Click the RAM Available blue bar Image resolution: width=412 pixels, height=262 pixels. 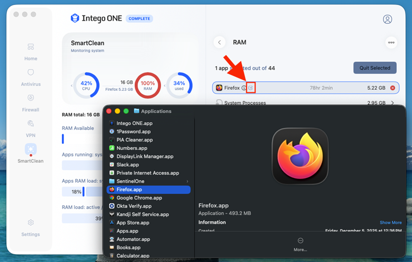pyautogui.click(x=63, y=139)
